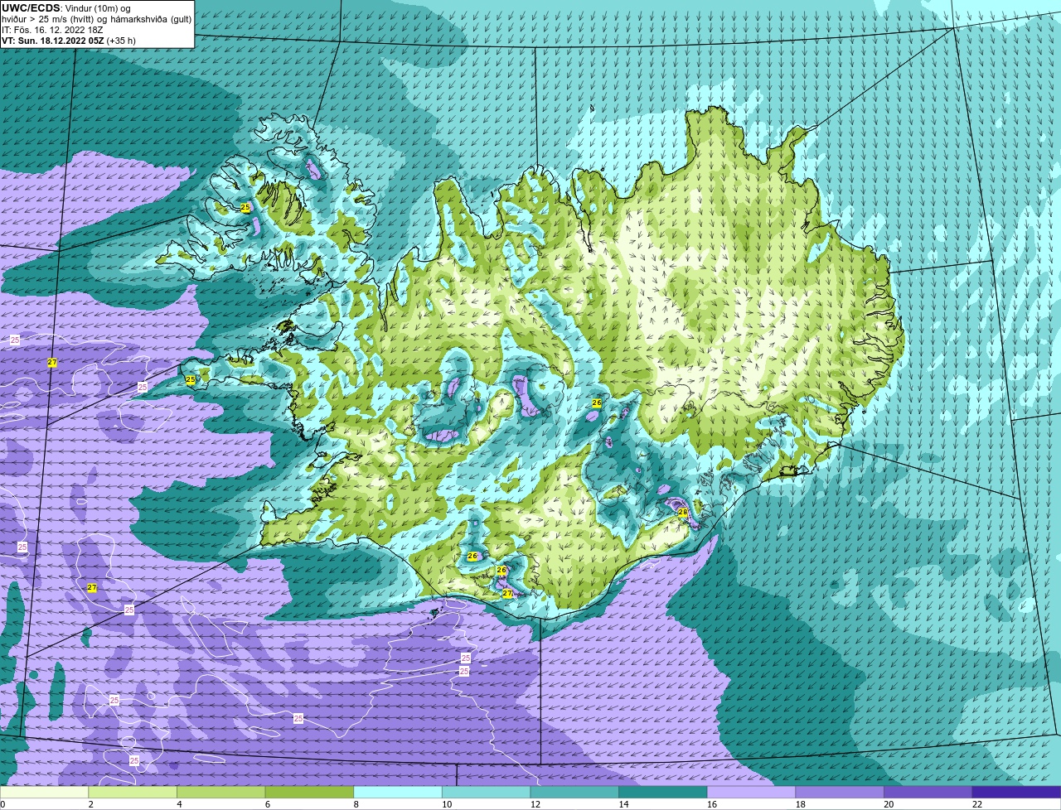Screen dimensions: 1061x810
Task: Click the purple 18–20 m/s legend swatch
Action: [x=840, y=792]
